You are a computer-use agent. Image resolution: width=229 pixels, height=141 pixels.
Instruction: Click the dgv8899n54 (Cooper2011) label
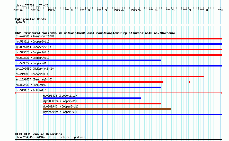[x=61, y=106]
